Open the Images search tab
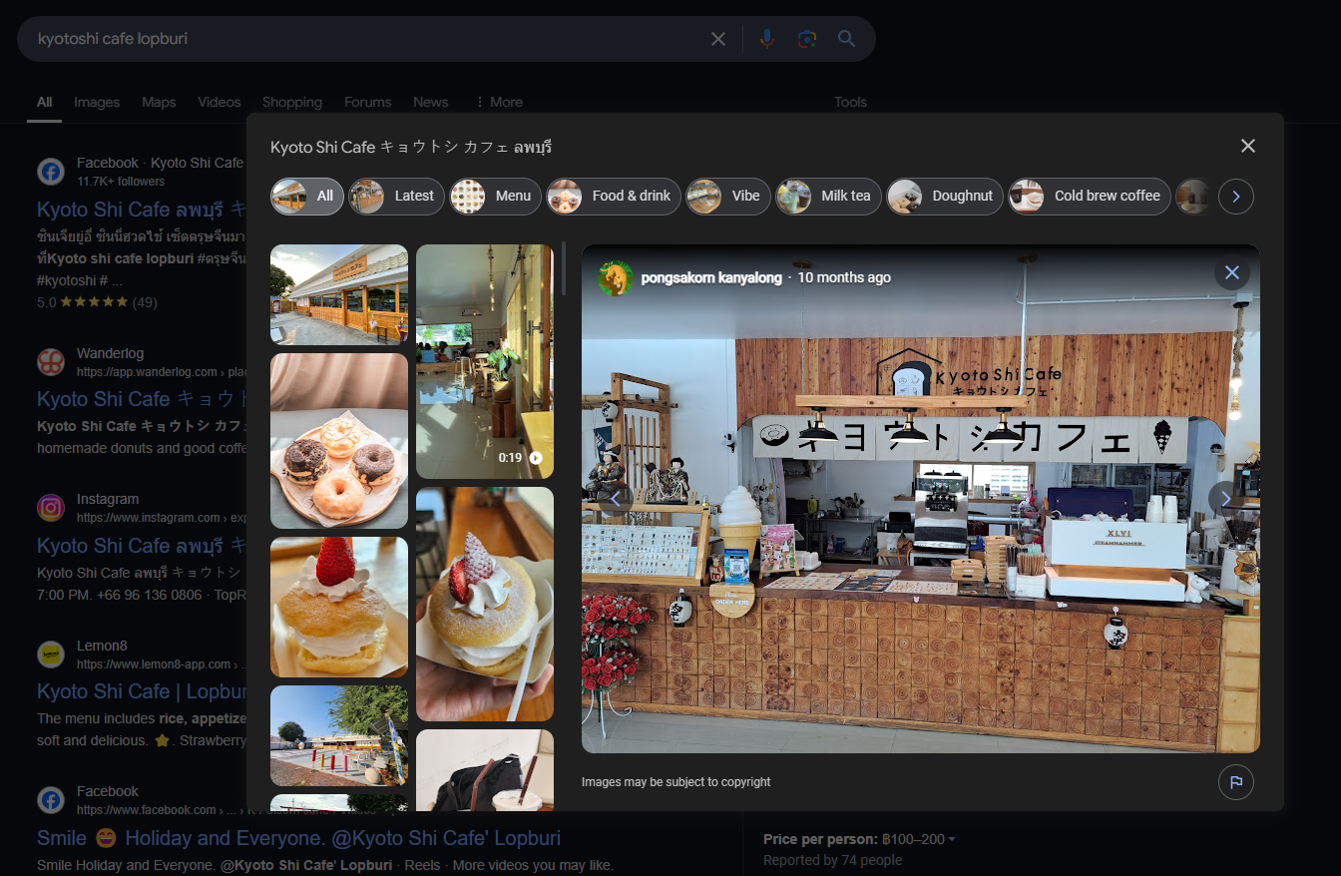 pos(97,102)
